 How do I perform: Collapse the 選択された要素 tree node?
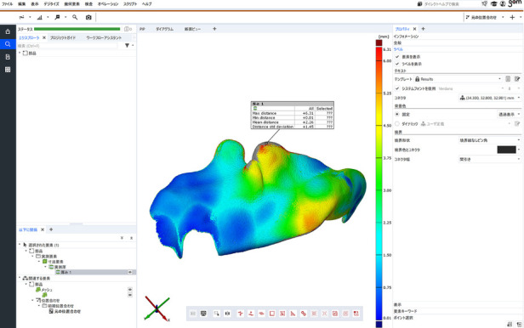(x=20, y=245)
